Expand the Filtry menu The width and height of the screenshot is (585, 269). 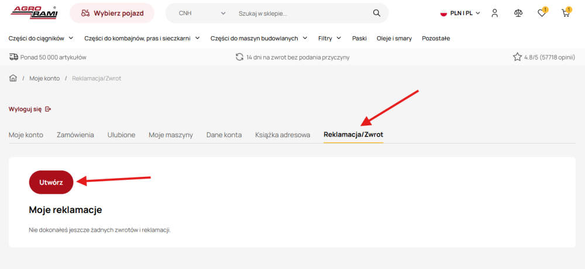coord(329,39)
